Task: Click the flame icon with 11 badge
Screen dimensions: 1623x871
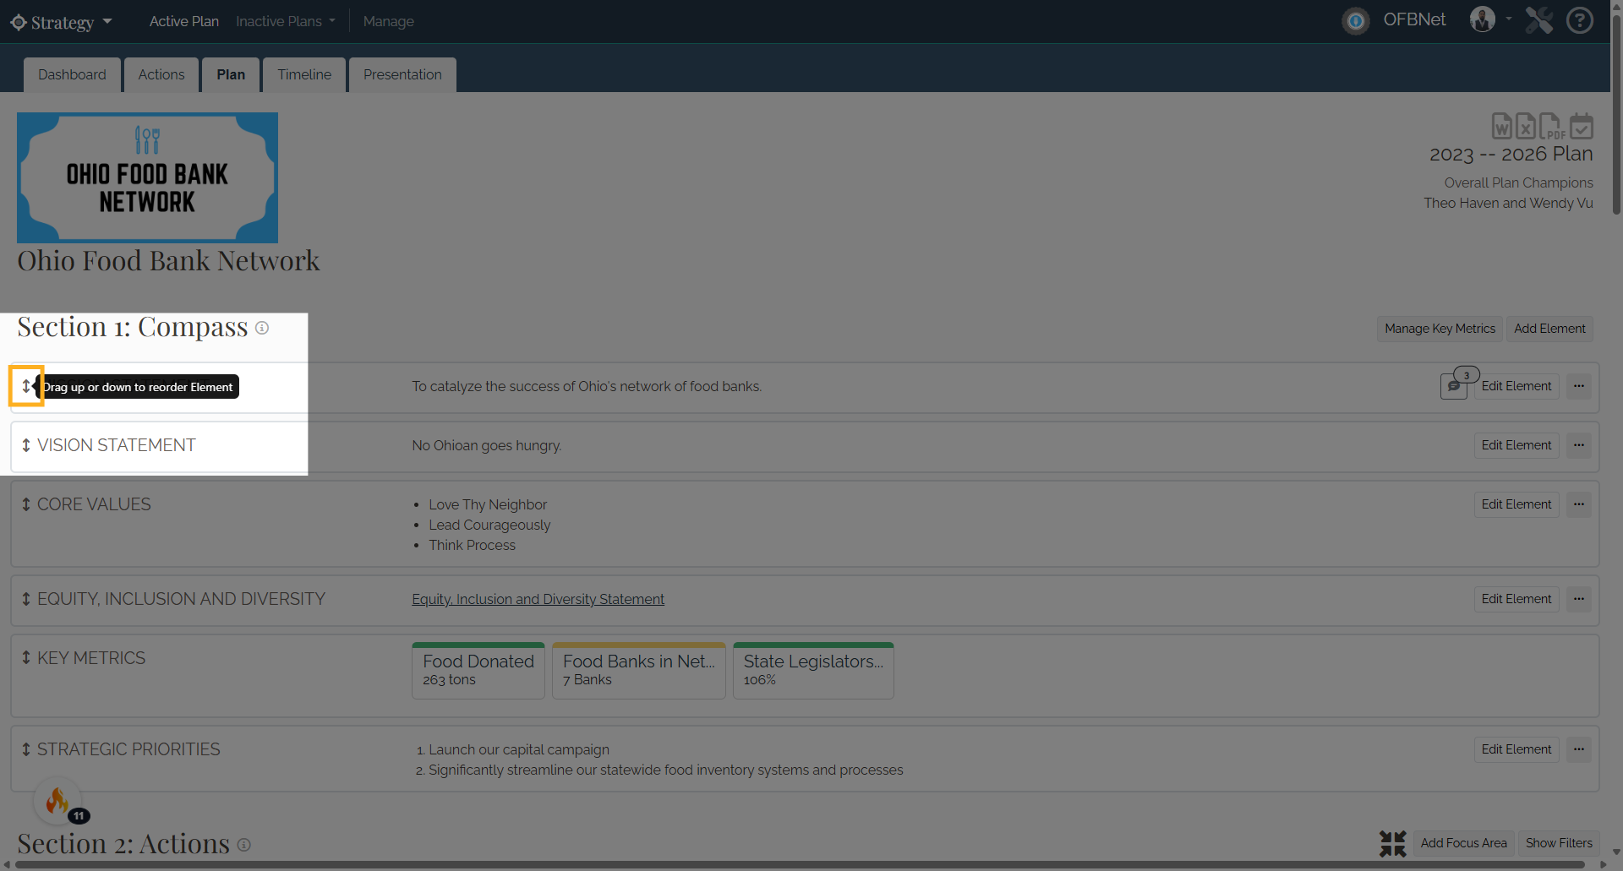Action: point(57,801)
